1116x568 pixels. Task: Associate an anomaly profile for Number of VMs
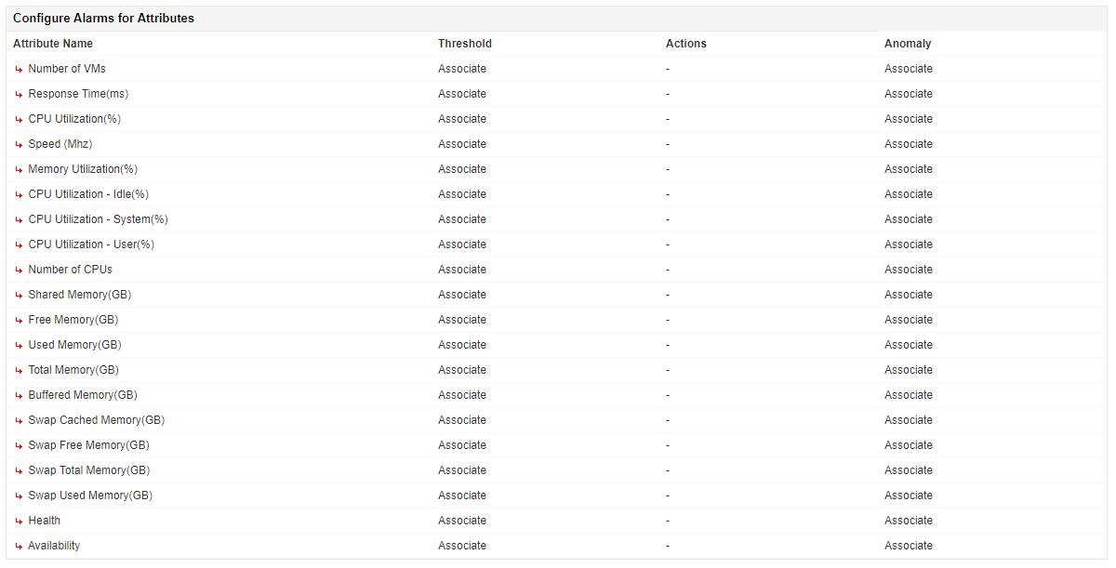(x=908, y=69)
